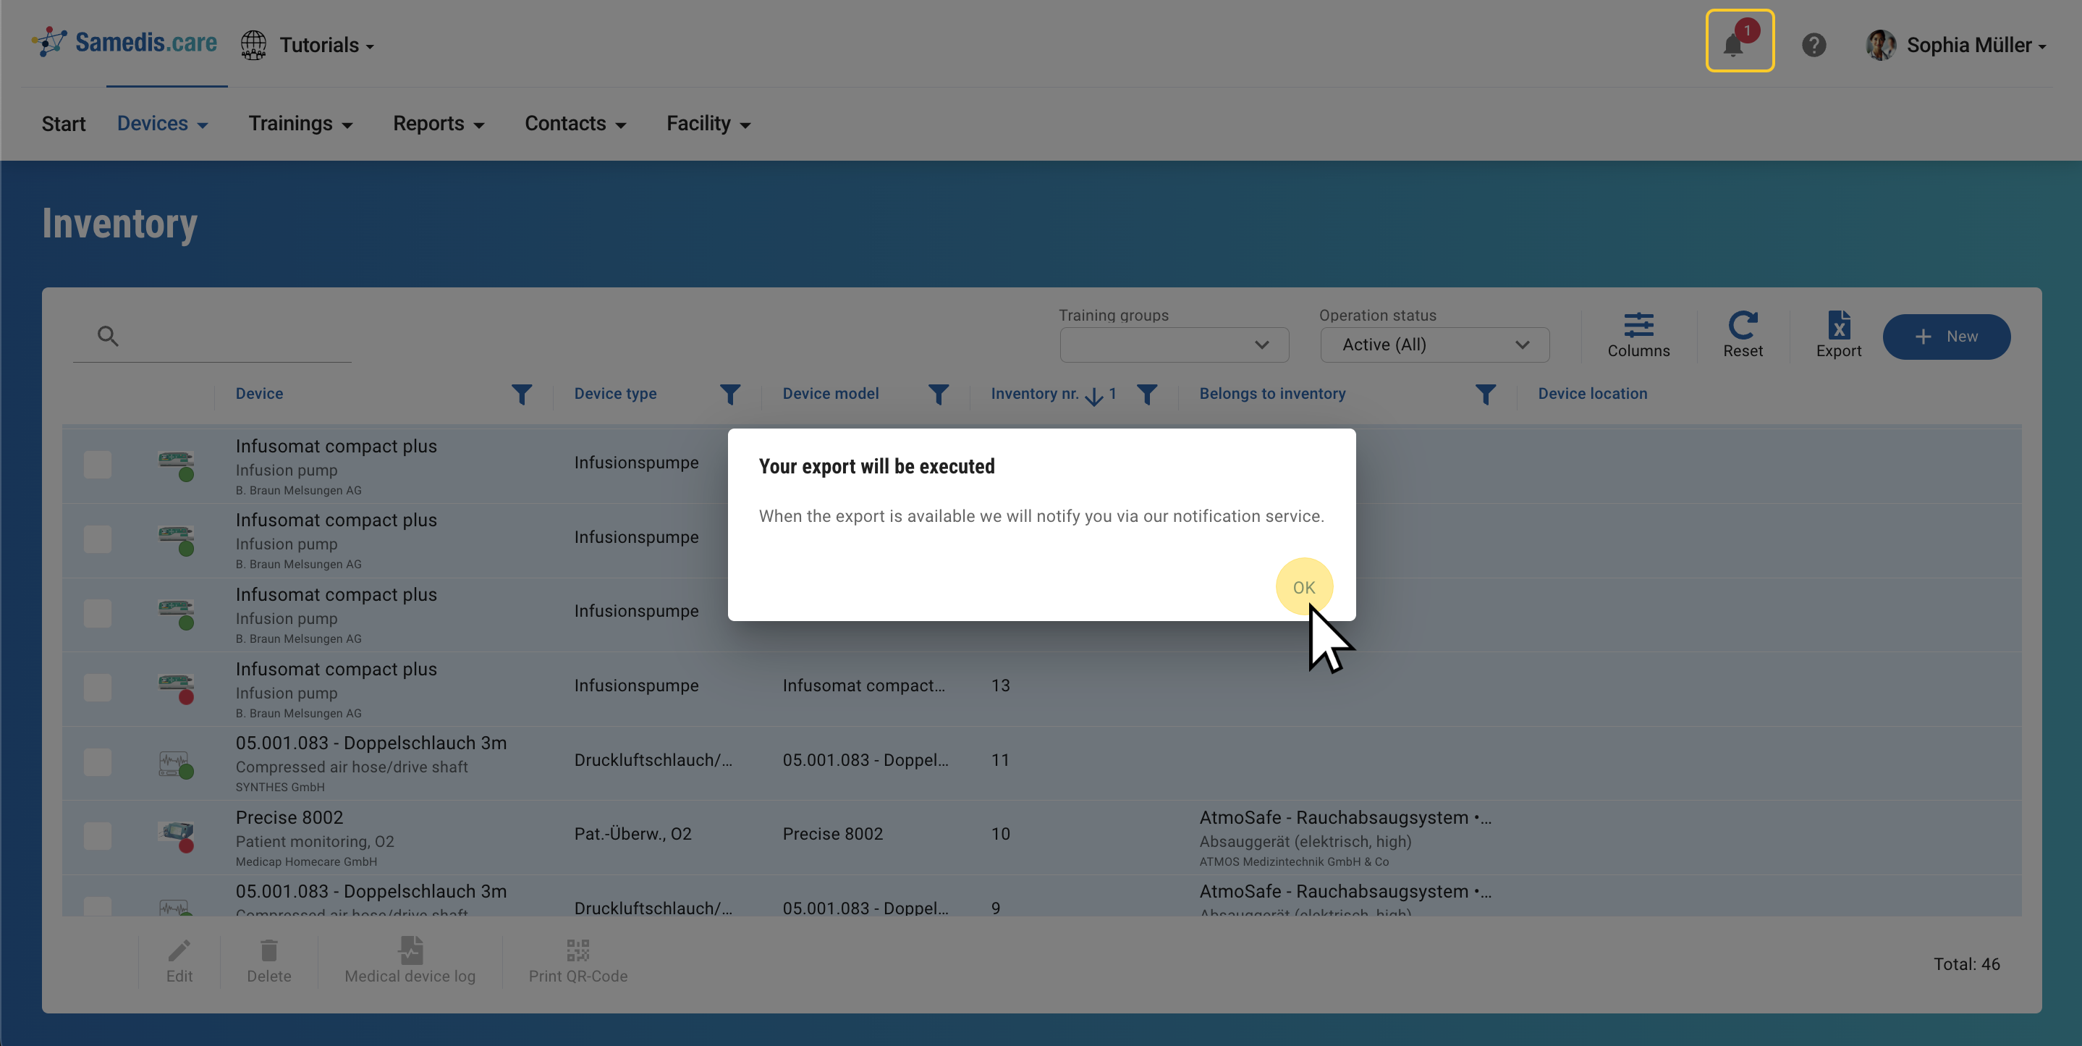Screen dimensions: 2082x1046
Task: Check the first Infusomat compact plus row
Action: [98, 465]
